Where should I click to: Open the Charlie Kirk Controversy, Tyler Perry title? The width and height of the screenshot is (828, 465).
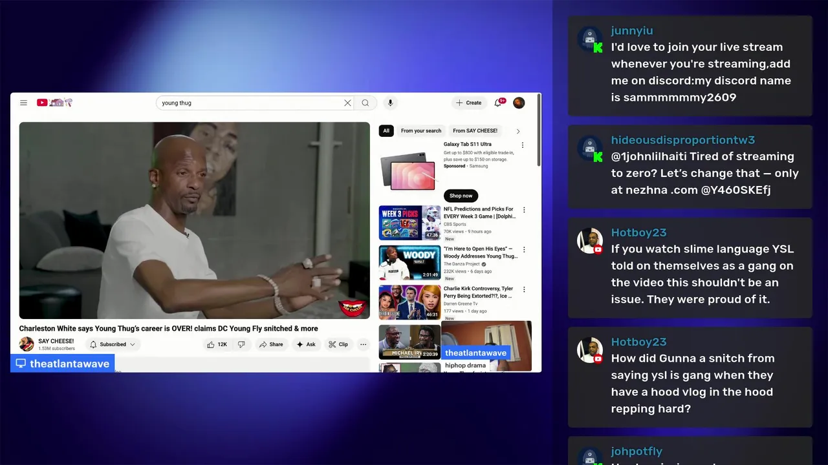click(x=479, y=292)
